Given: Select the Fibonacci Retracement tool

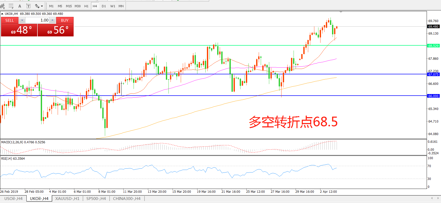Looking at the screenshot, I should [x=11, y=6].
